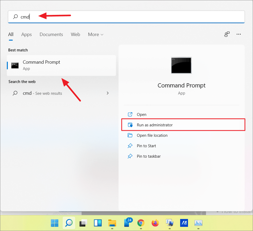The width and height of the screenshot is (253, 231).
Task: Switch to the All tab
Action: pos(11,34)
